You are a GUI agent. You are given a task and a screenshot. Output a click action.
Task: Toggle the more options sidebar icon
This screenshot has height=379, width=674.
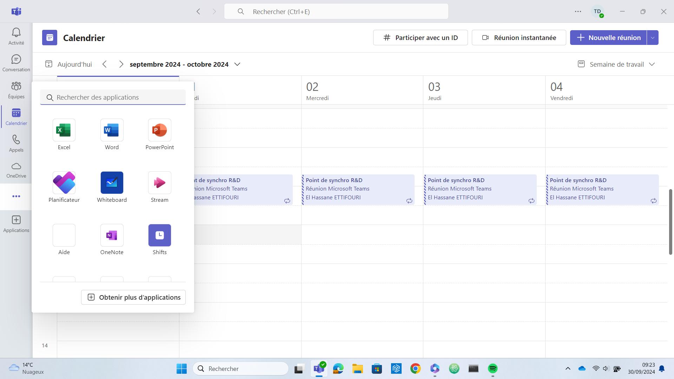(x=16, y=196)
